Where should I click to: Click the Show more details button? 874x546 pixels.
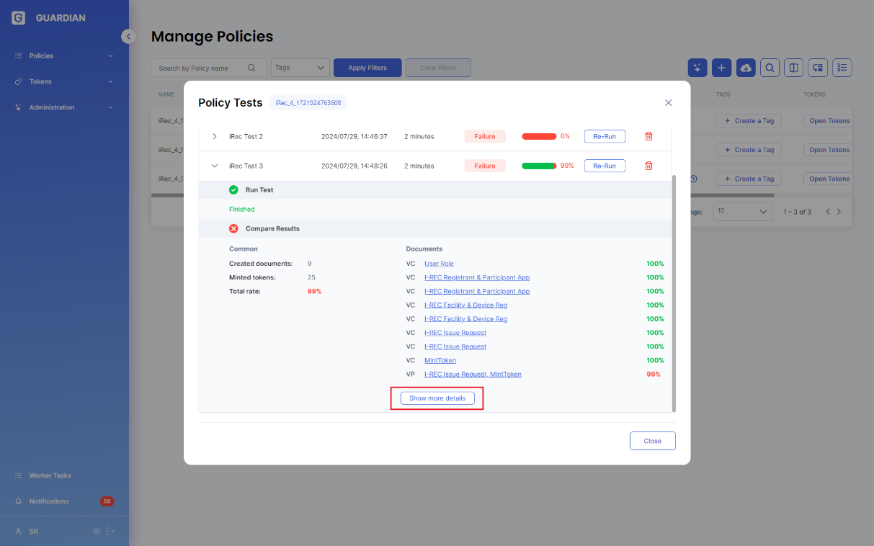point(437,398)
